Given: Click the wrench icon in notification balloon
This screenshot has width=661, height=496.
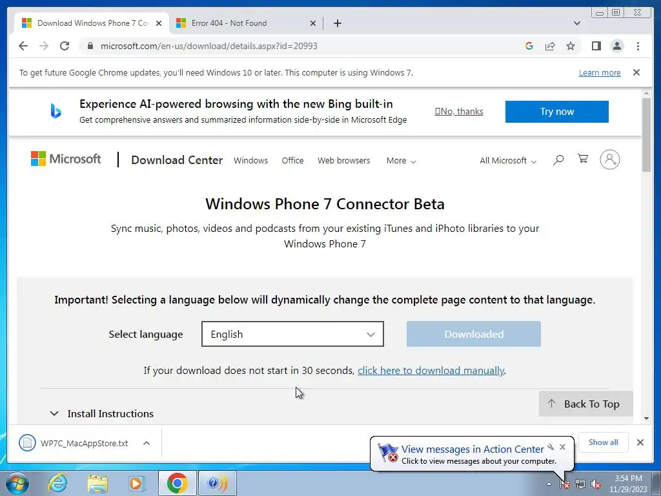Looking at the screenshot, I should [551, 447].
